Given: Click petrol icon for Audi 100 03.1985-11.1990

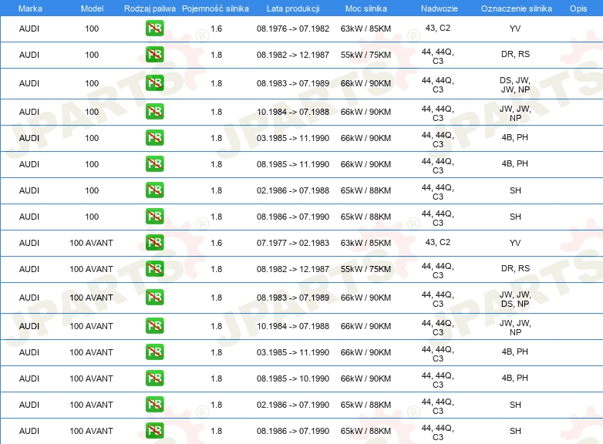Looking at the screenshot, I should pos(154,138).
